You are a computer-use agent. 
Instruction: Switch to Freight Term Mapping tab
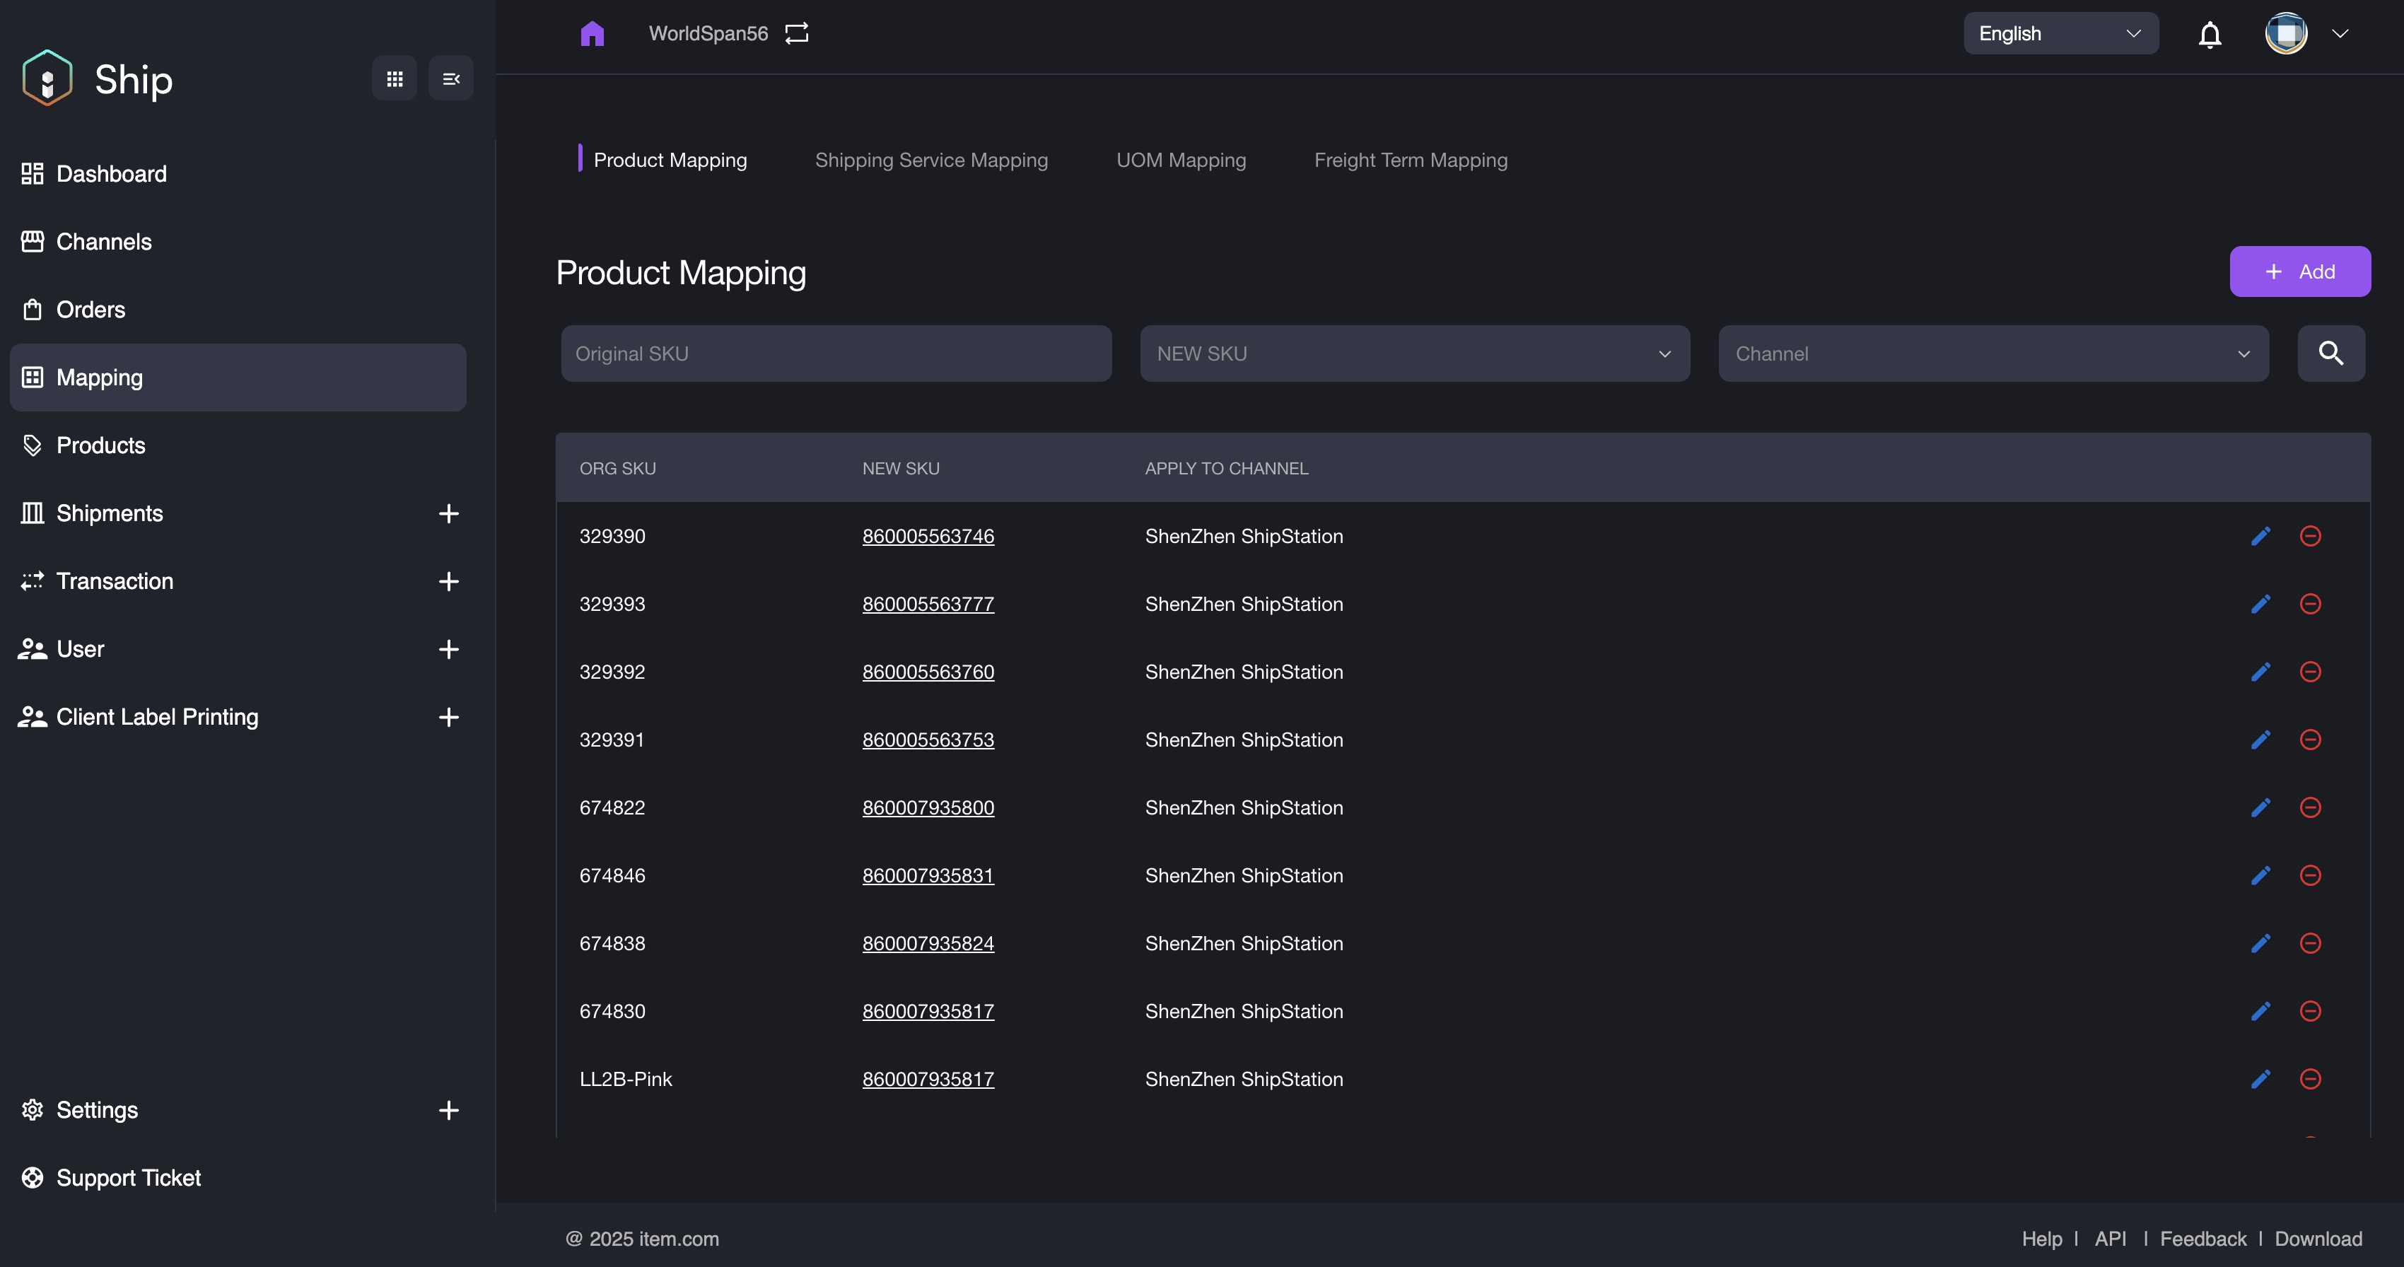[x=1410, y=160]
